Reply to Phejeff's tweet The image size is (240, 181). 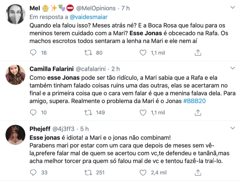(x=33, y=173)
